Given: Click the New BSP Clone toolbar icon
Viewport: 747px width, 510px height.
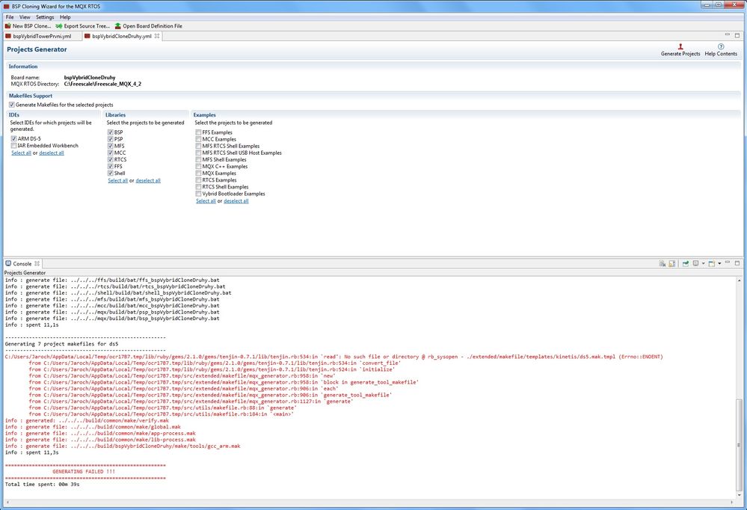Looking at the screenshot, I should tap(7, 26).
